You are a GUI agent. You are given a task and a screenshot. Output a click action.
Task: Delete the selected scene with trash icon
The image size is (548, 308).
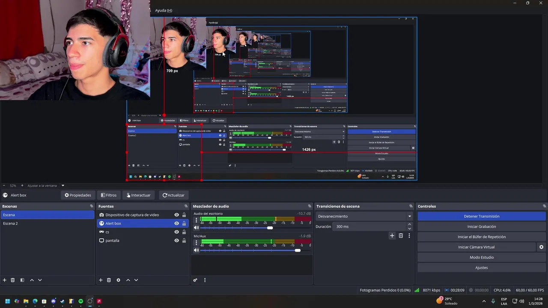click(13, 280)
